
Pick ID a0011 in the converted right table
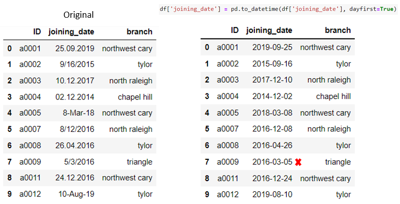coord(228,178)
